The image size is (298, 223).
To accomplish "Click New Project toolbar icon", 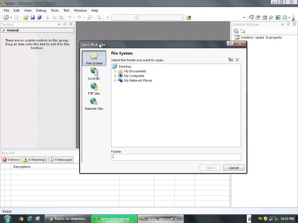I will (6, 17).
